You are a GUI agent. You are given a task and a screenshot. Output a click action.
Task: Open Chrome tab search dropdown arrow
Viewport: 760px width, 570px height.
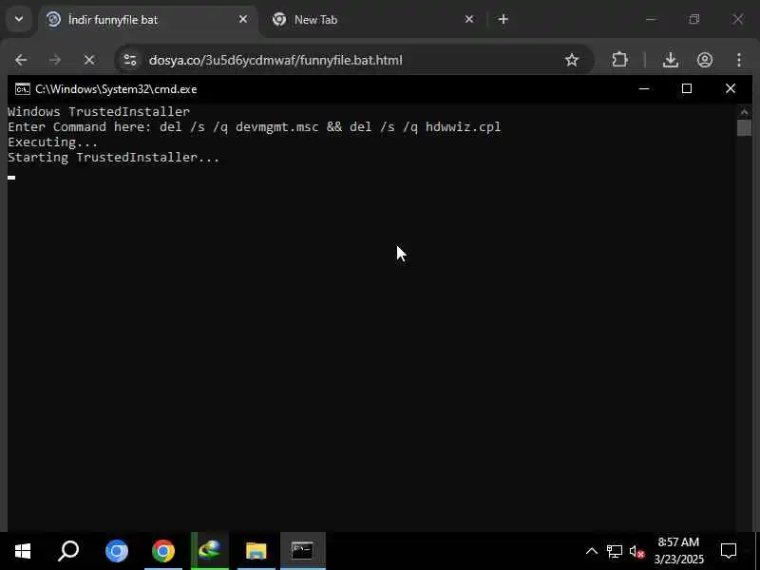coord(19,19)
